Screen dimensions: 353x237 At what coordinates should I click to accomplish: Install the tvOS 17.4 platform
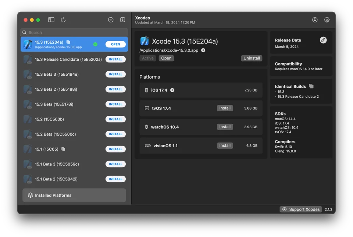coord(225,108)
